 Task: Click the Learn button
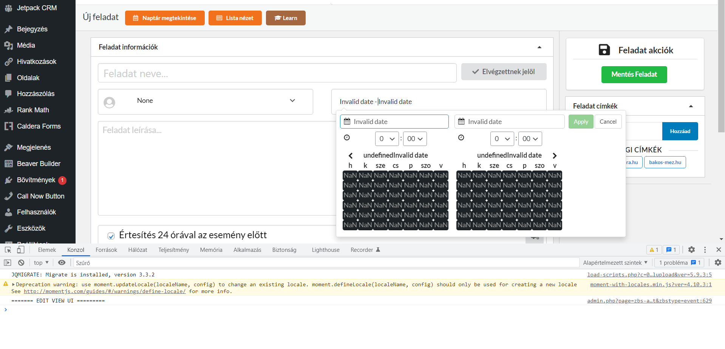[286, 18]
